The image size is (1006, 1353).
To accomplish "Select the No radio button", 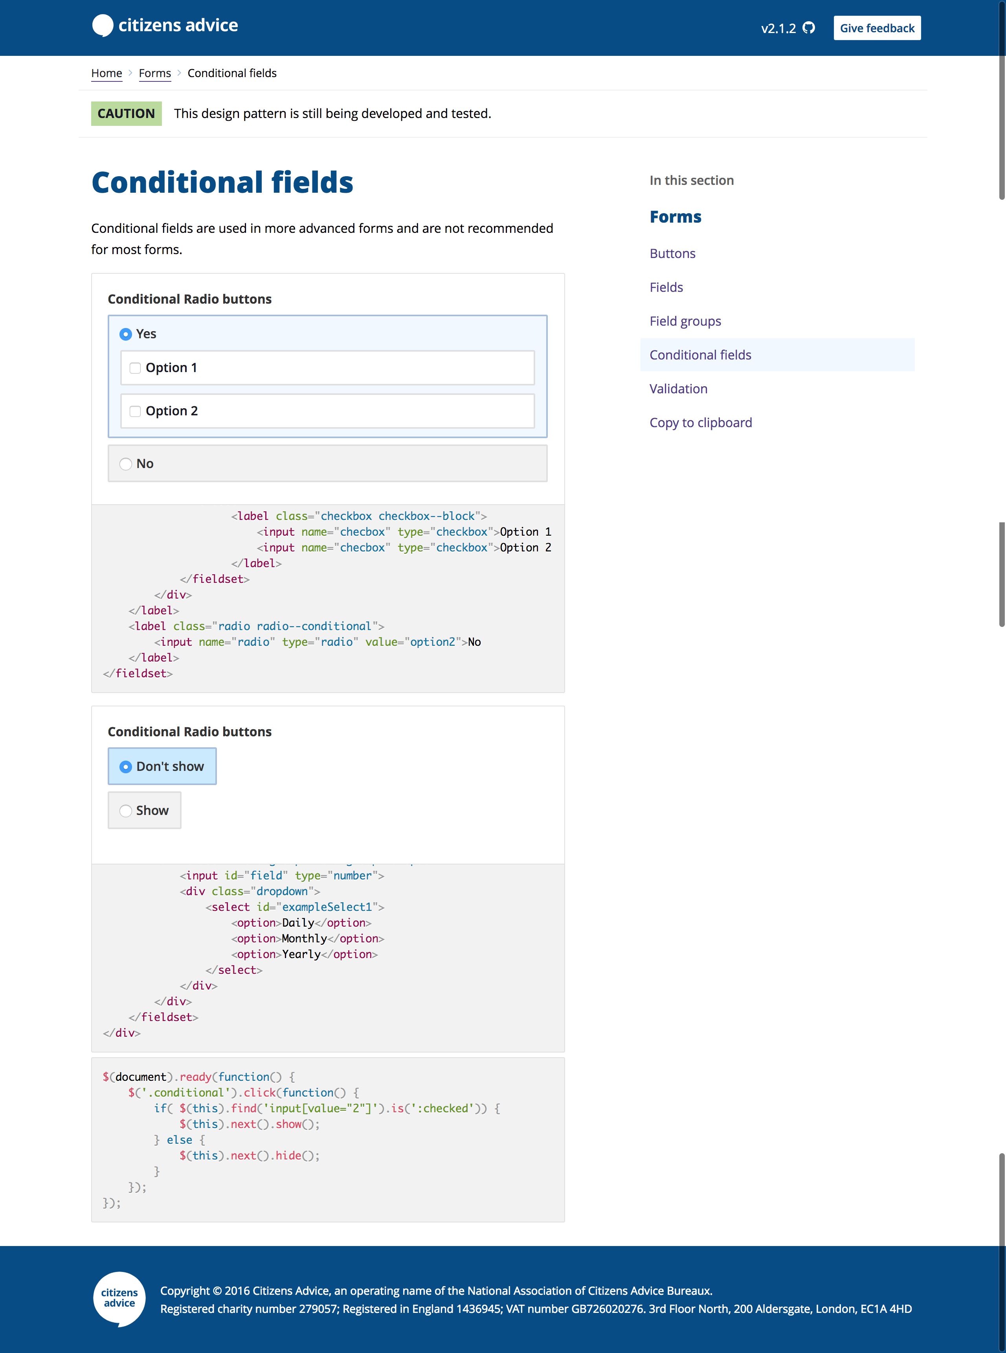I will [126, 464].
